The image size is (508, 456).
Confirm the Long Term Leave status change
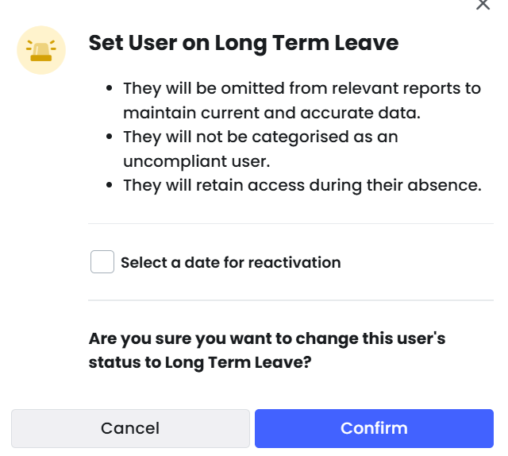point(374,428)
